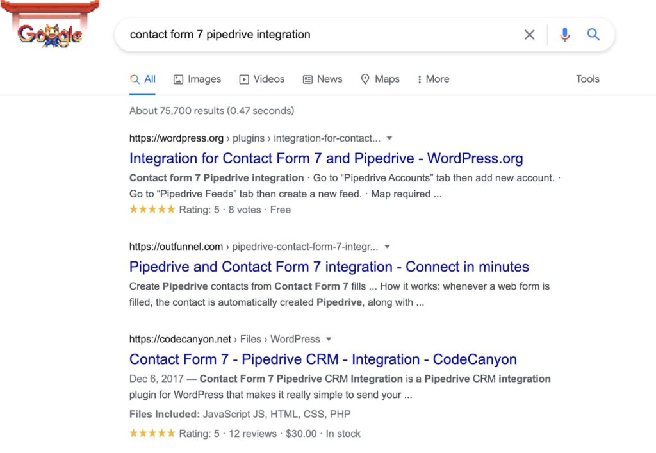
Task: Expand dropdown arrow beside outfunnel.com URL
Action: tap(387, 247)
